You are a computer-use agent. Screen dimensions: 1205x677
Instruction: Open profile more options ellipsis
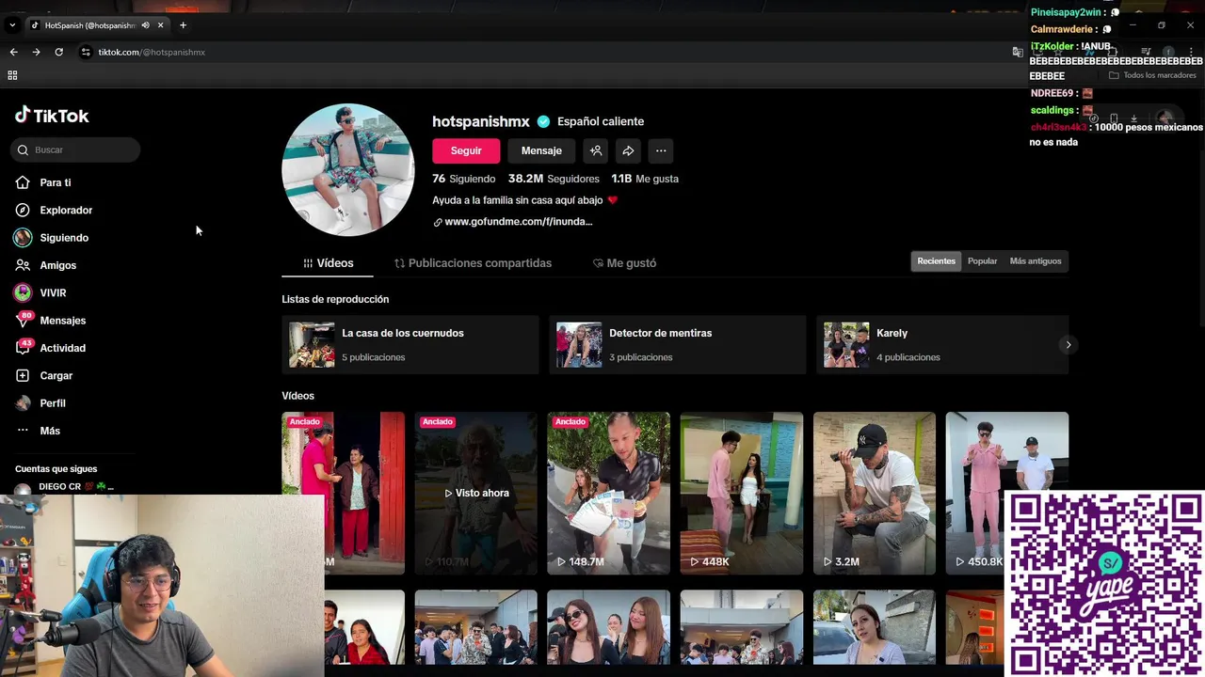click(x=661, y=150)
